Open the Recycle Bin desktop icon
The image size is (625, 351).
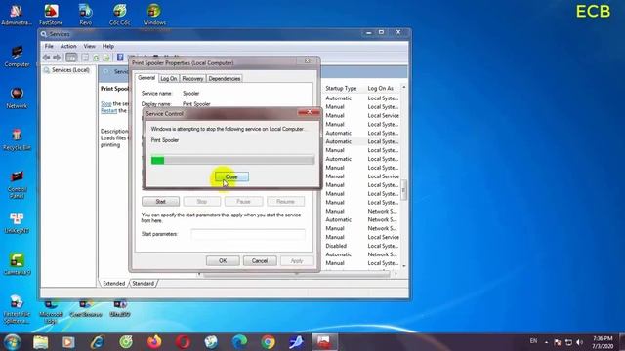click(x=17, y=139)
